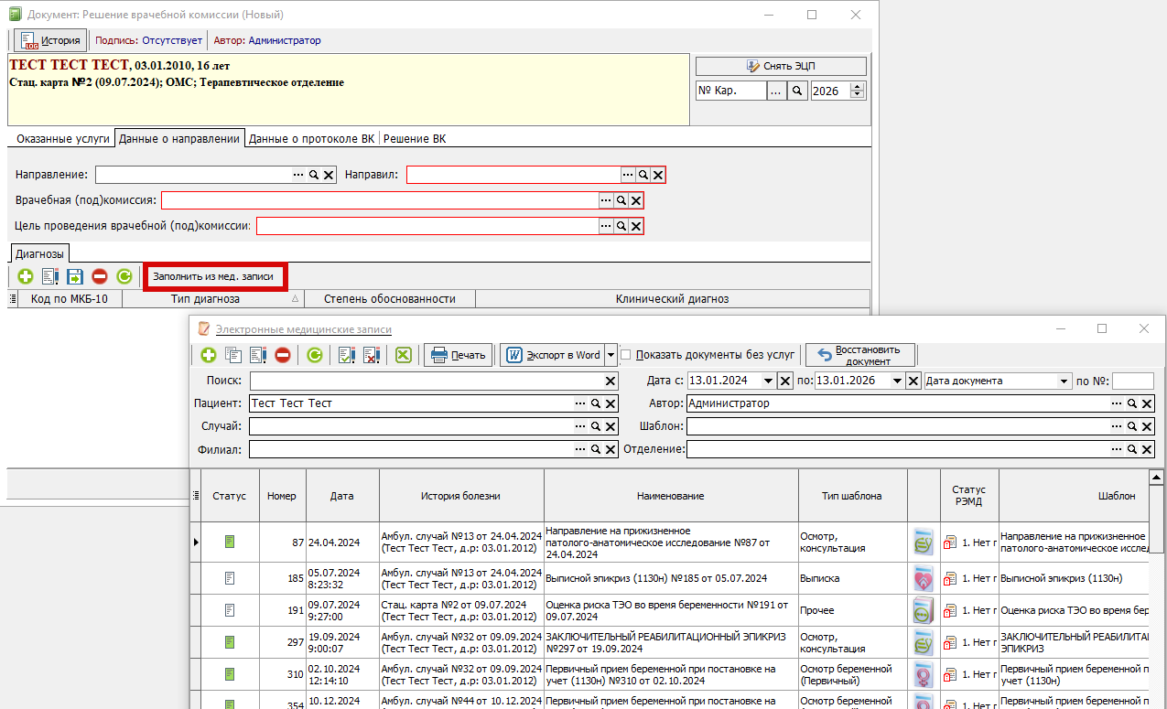Click the magnifier icon in Направил field
This screenshot has height=709, width=1167.
(x=643, y=175)
